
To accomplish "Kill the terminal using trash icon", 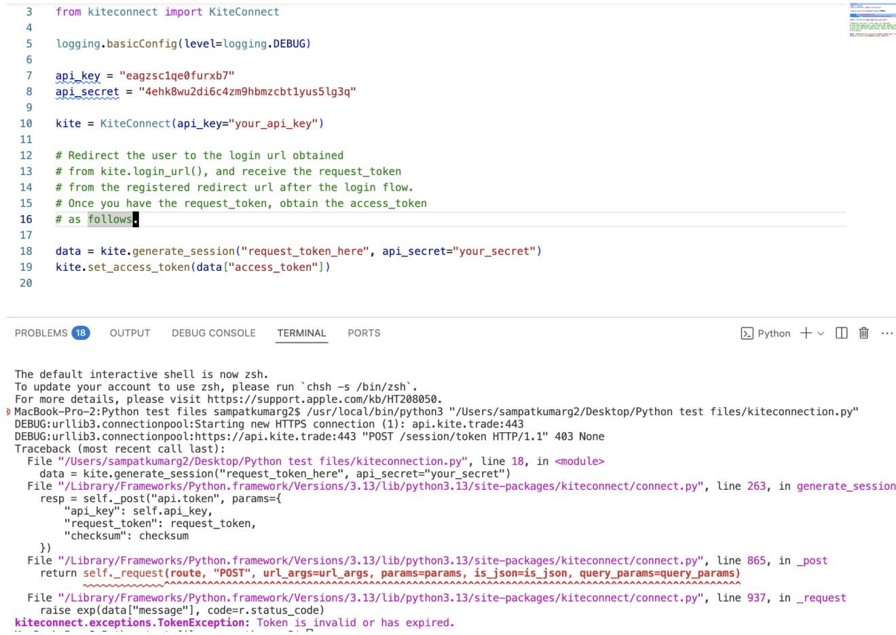I will click(x=864, y=333).
